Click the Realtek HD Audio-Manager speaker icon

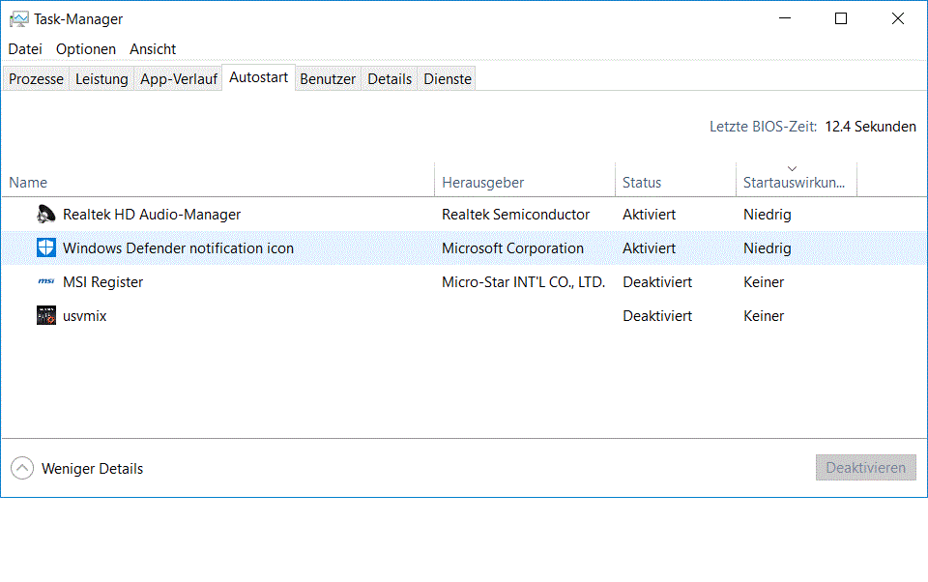pos(46,215)
